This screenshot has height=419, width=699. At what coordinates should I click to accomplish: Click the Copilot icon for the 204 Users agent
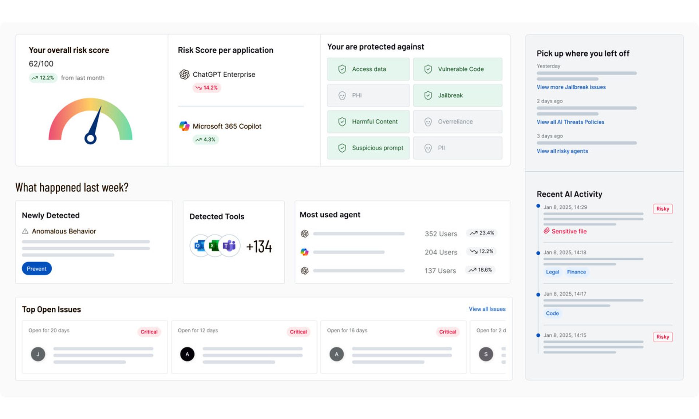[x=305, y=252]
